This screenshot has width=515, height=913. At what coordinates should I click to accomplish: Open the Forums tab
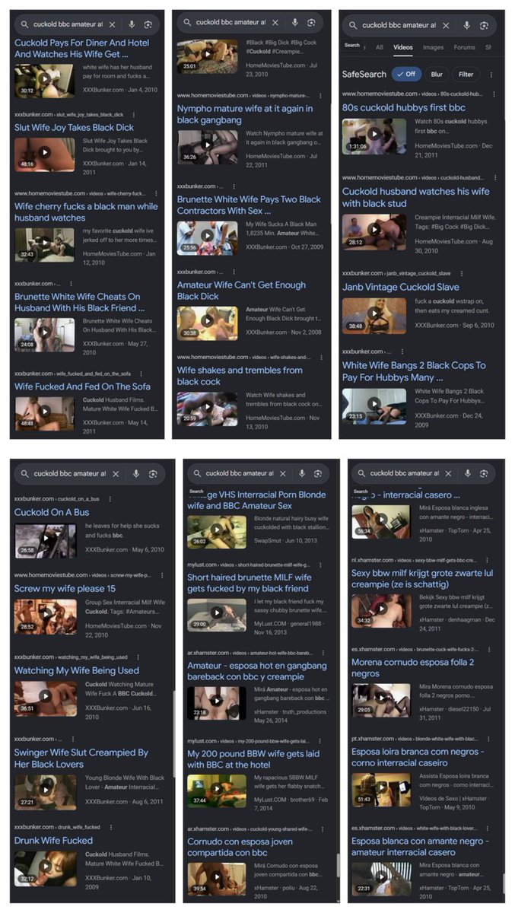click(x=464, y=47)
